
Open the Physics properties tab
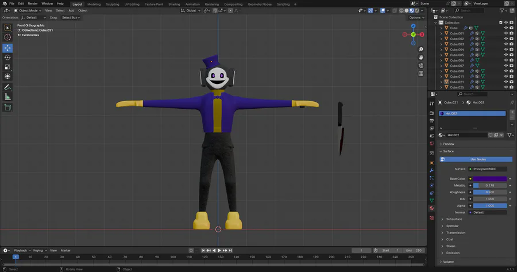[x=431, y=186]
